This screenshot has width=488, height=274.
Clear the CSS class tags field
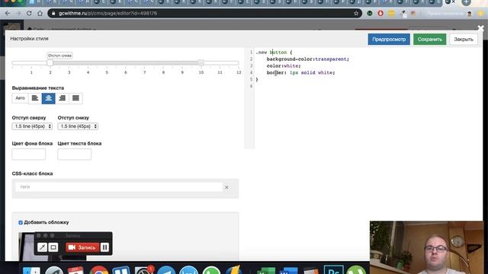click(226, 187)
